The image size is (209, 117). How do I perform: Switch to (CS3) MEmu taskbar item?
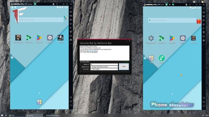point(17,115)
